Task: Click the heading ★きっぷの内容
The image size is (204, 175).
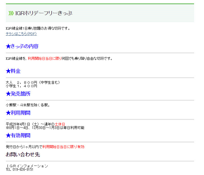Action: coord(22,46)
